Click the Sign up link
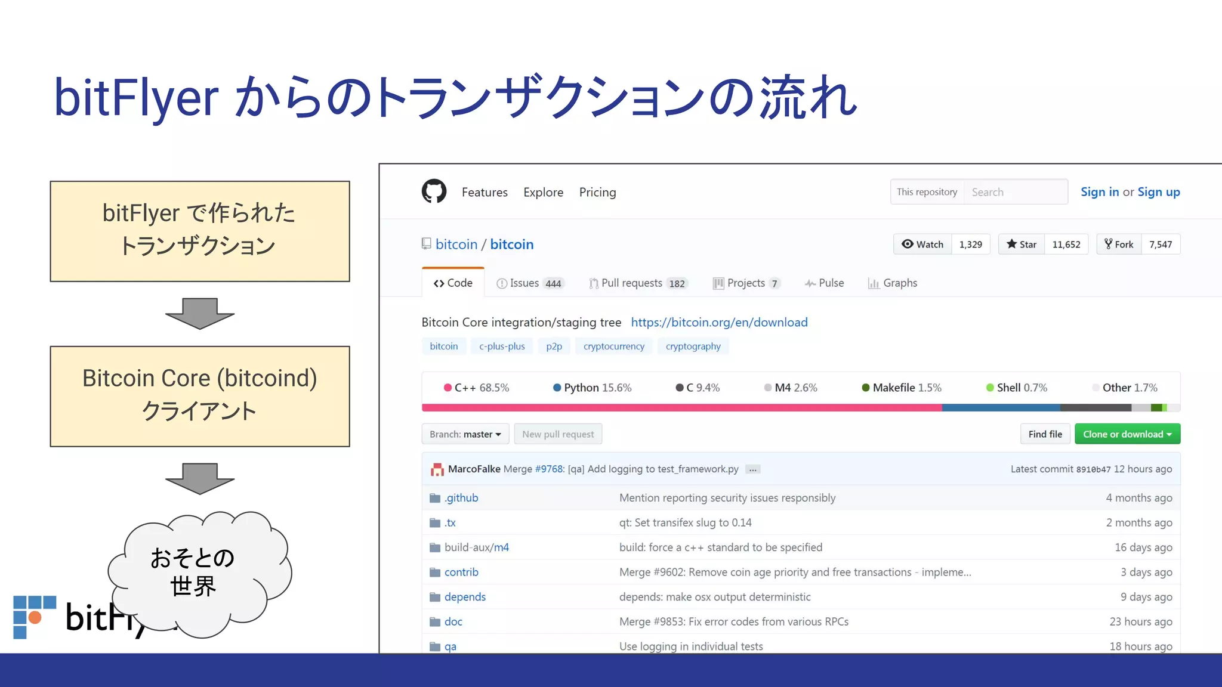Screen dimensions: 1222x687 (x=1159, y=192)
